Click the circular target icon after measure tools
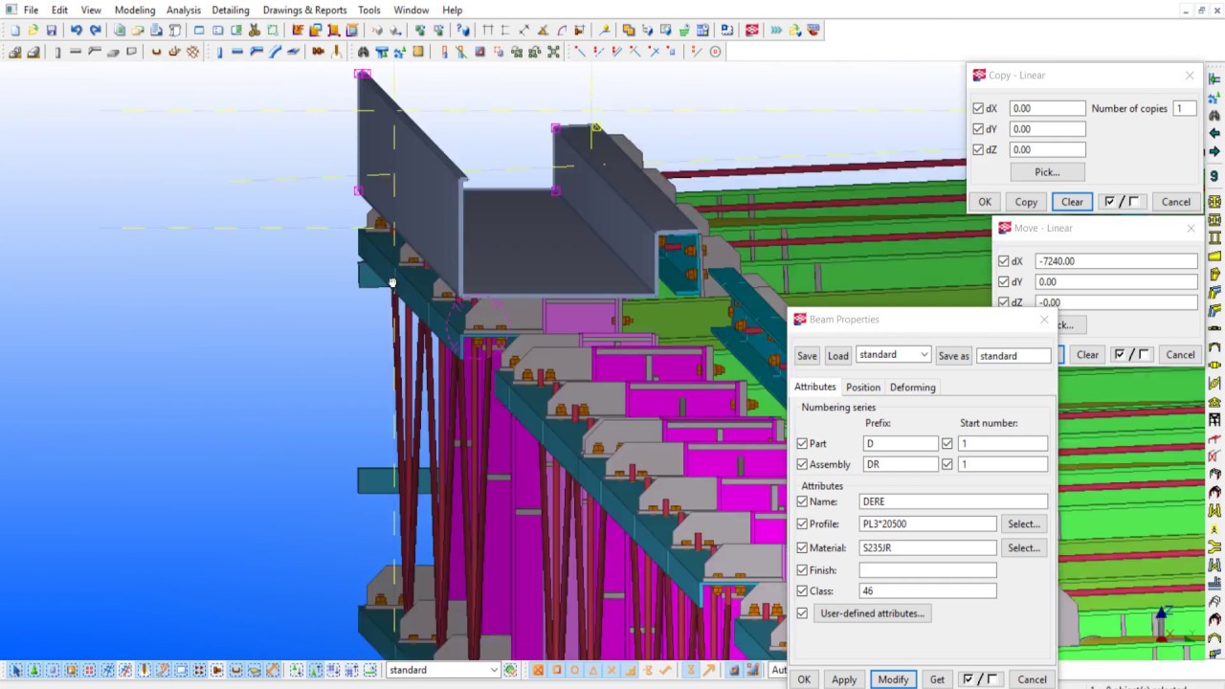Image resolution: width=1225 pixels, height=689 pixels. 715,52
